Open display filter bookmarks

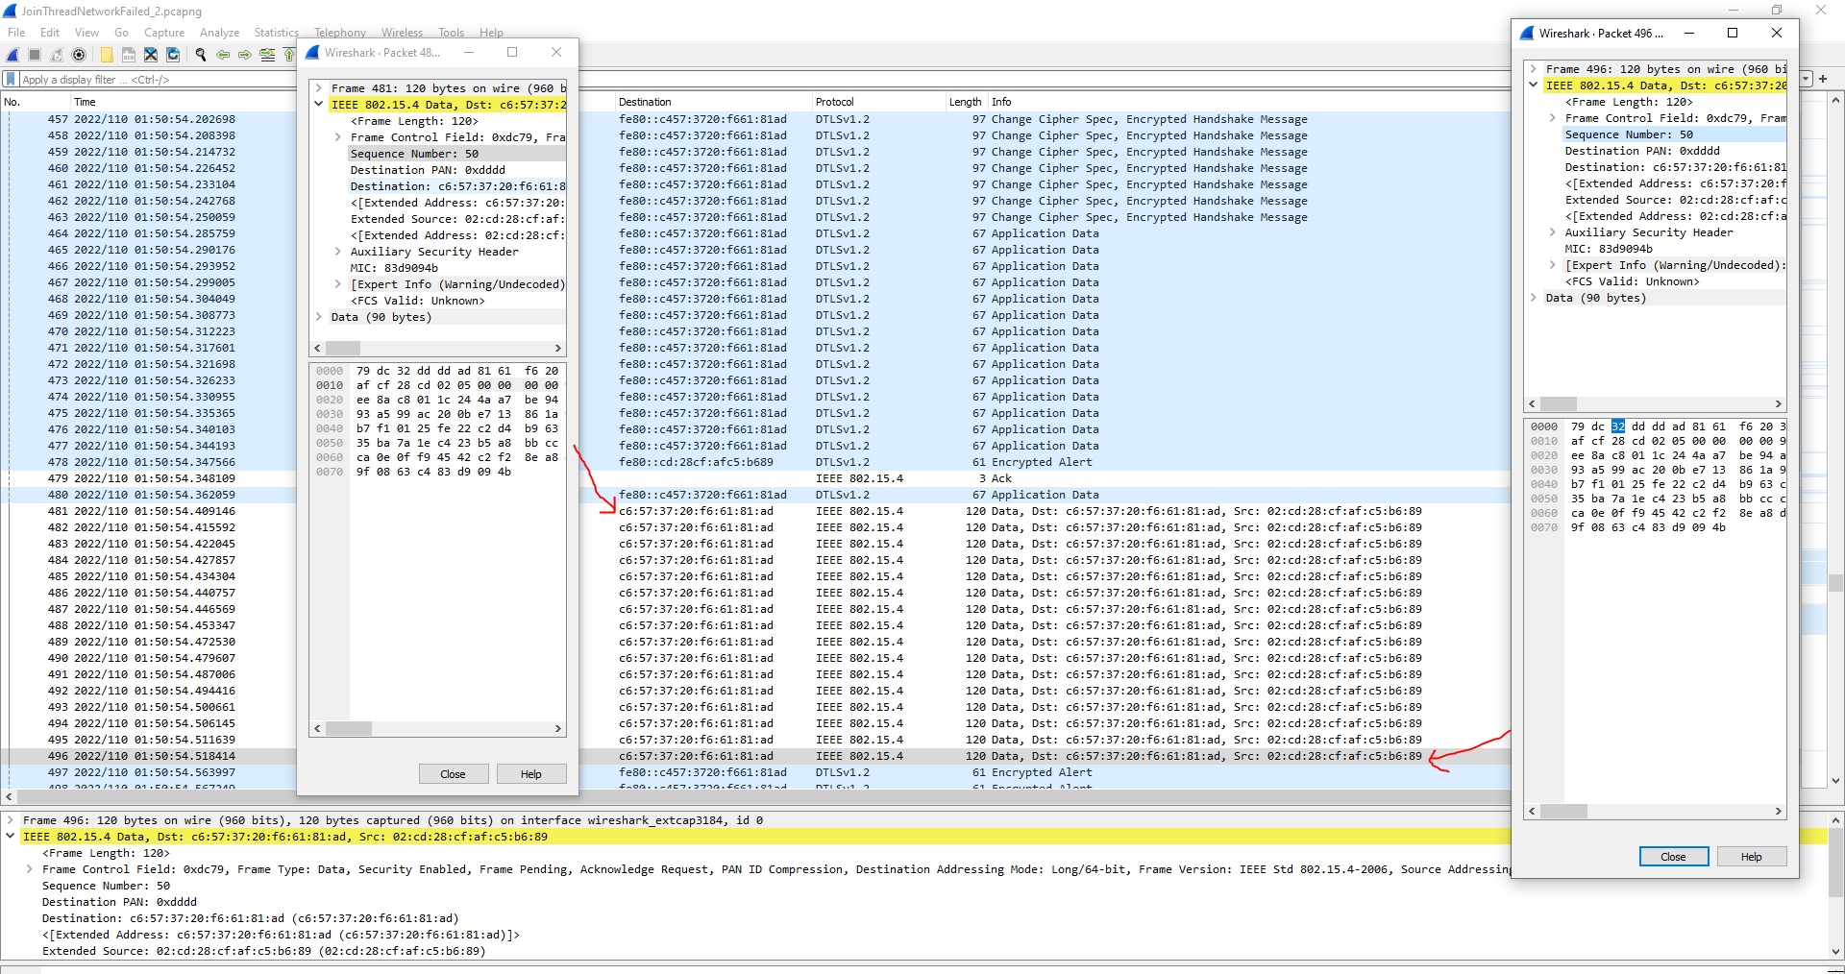coord(10,79)
